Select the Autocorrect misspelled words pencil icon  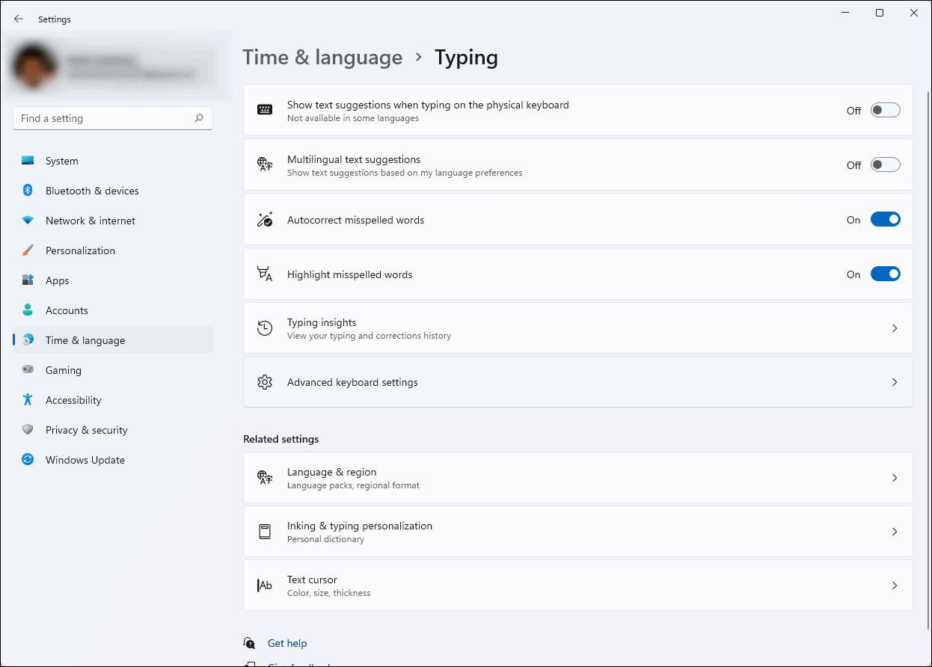(265, 219)
